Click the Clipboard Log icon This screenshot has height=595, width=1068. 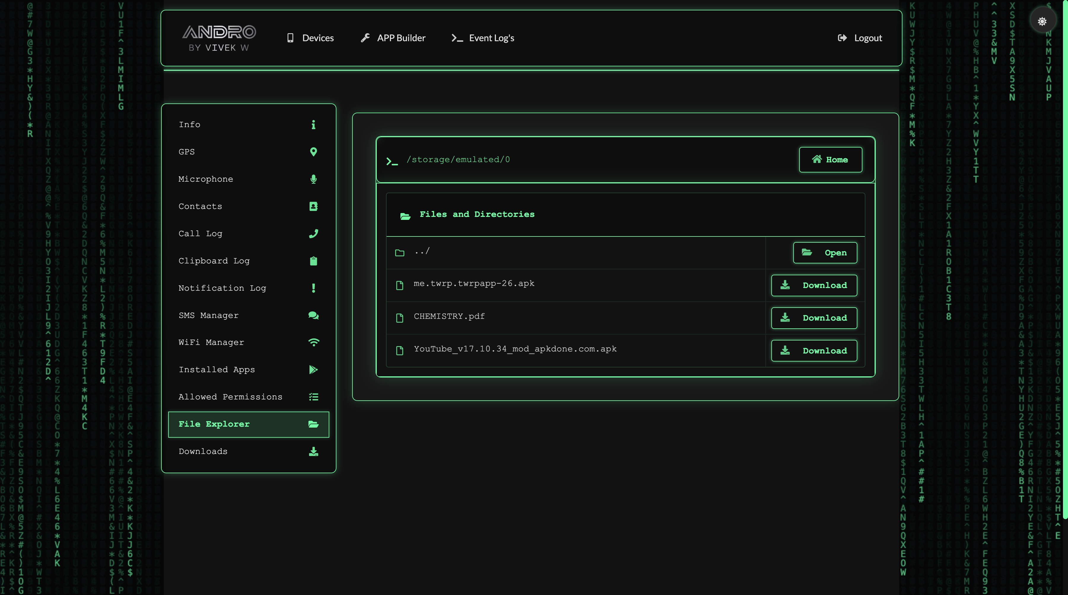(314, 261)
